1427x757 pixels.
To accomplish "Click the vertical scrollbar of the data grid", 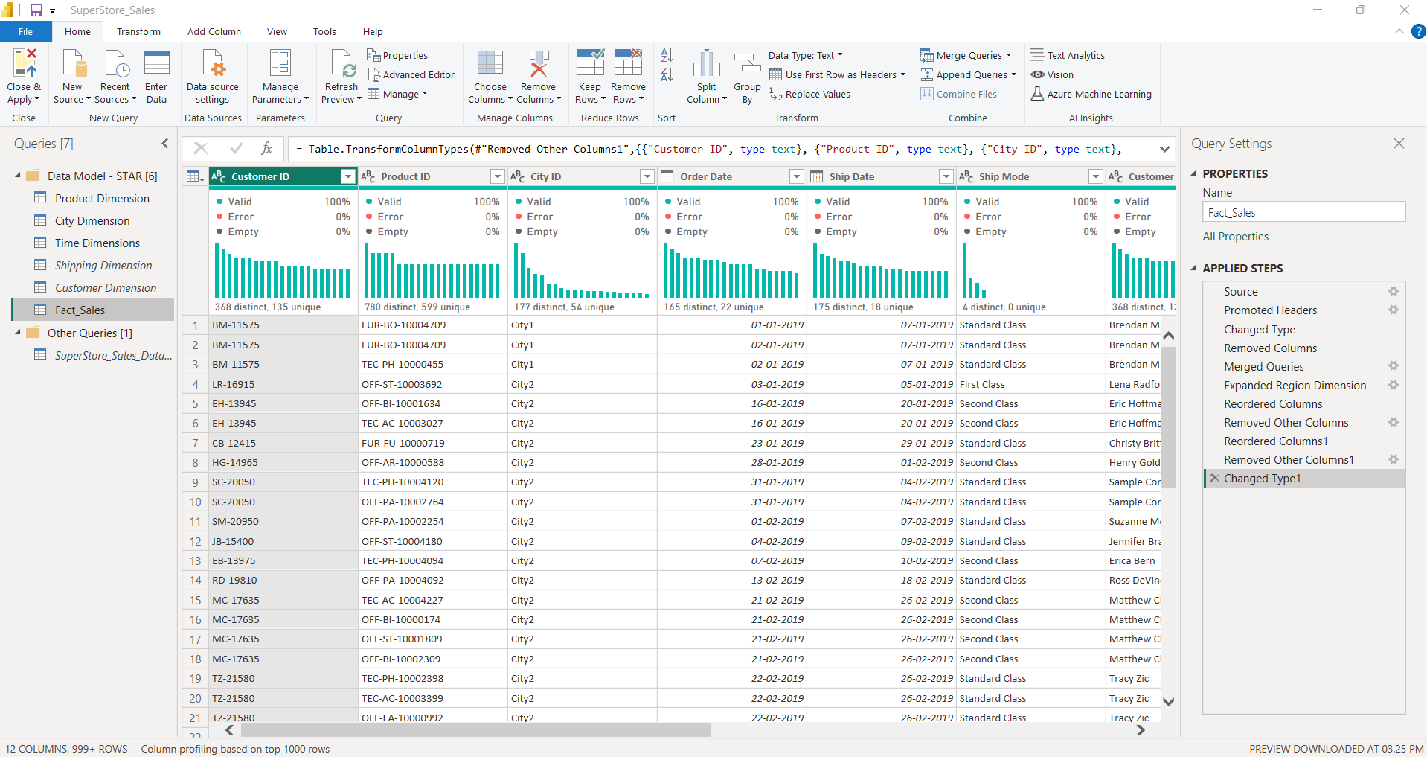I will click(1168, 417).
